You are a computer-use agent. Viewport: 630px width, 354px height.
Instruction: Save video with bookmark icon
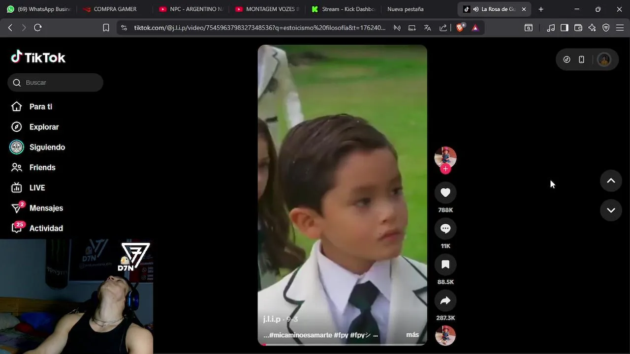pyautogui.click(x=445, y=265)
